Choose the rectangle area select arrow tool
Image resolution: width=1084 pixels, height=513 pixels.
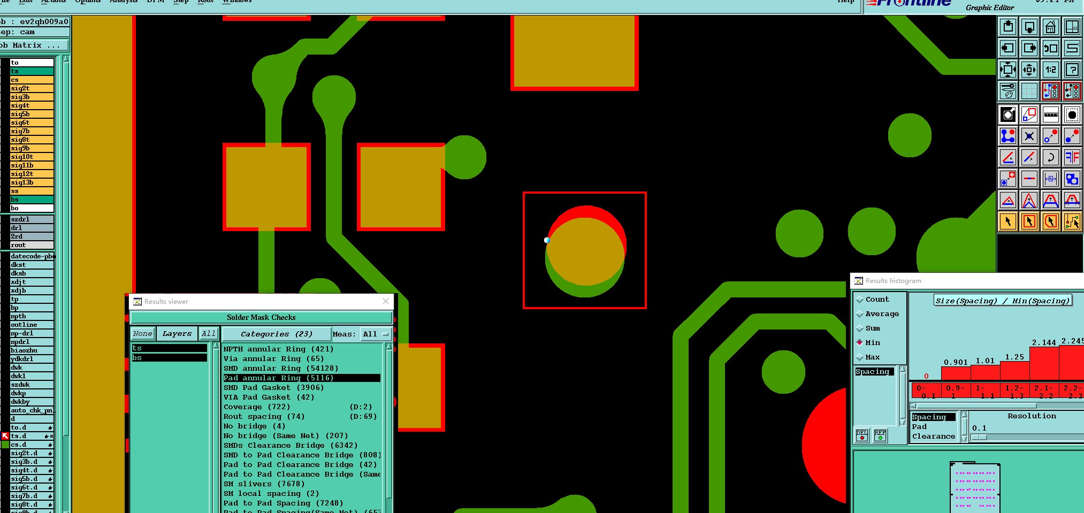pos(1029,221)
